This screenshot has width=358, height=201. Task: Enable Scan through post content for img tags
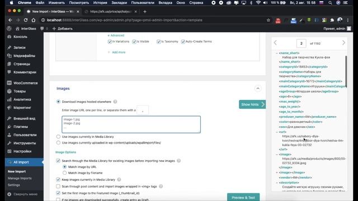58,186
